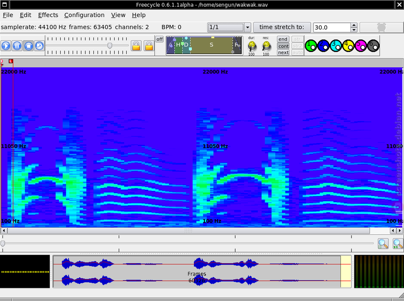This screenshot has height=301, width=404.
Task: Click the tempo slider handle between the tick rows
Action: click(110, 46)
